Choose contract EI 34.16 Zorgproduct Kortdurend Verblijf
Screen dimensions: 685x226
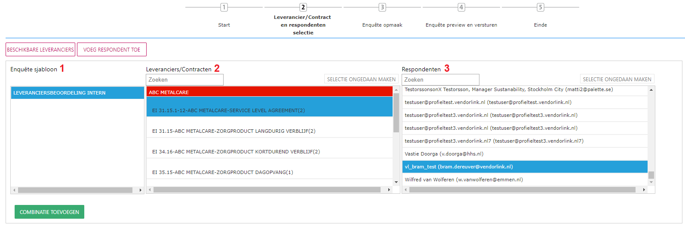(x=269, y=152)
